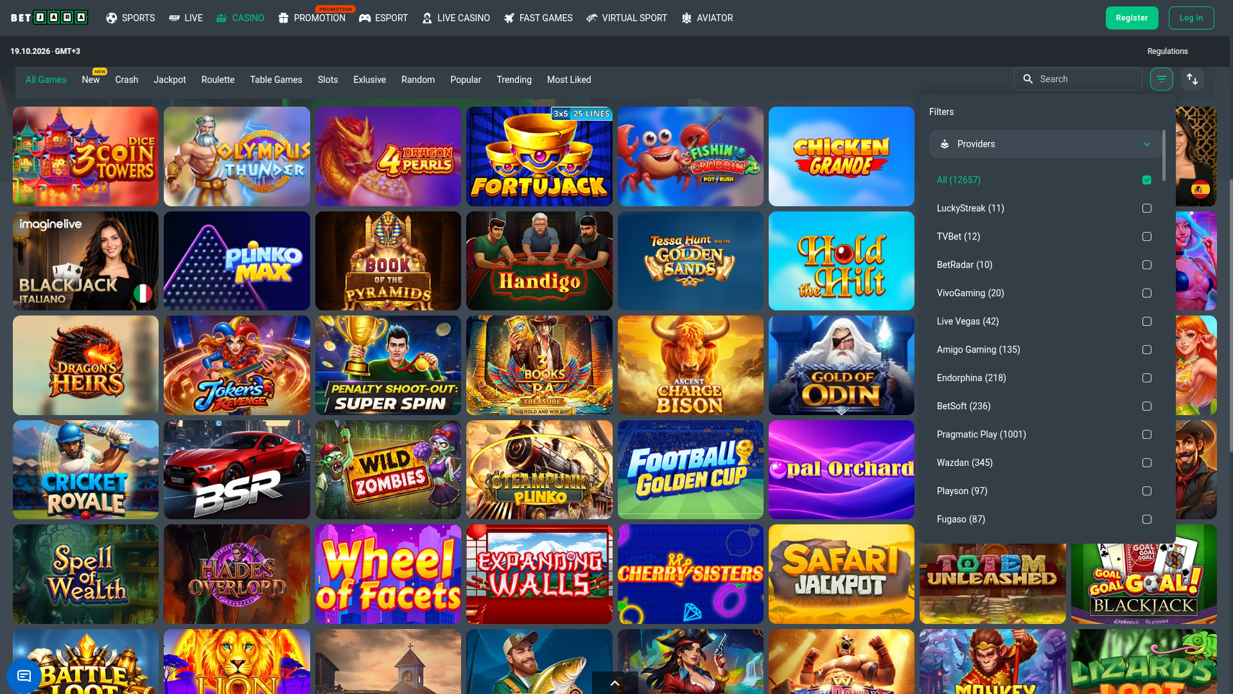Open the live chat bubble

(x=24, y=675)
